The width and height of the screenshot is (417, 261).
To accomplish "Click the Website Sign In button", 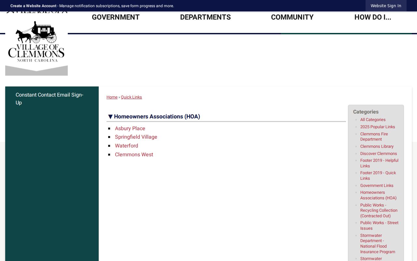I will coord(386,6).
